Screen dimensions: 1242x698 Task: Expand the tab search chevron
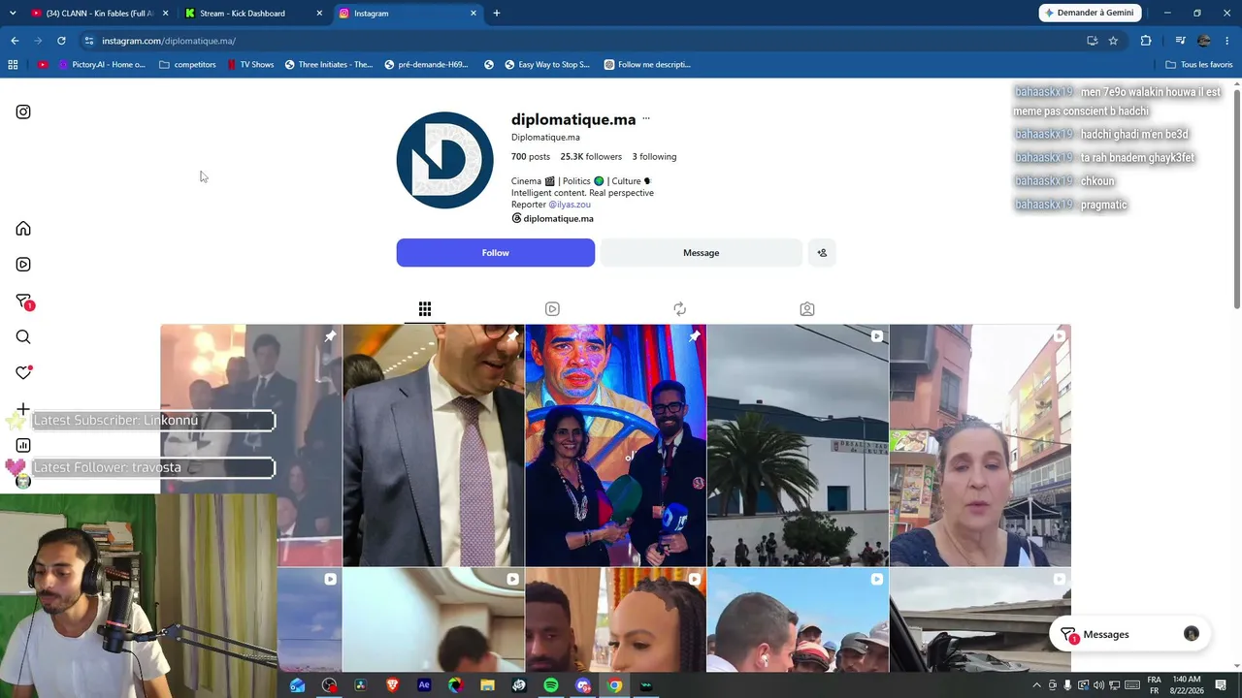click(x=13, y=14)
